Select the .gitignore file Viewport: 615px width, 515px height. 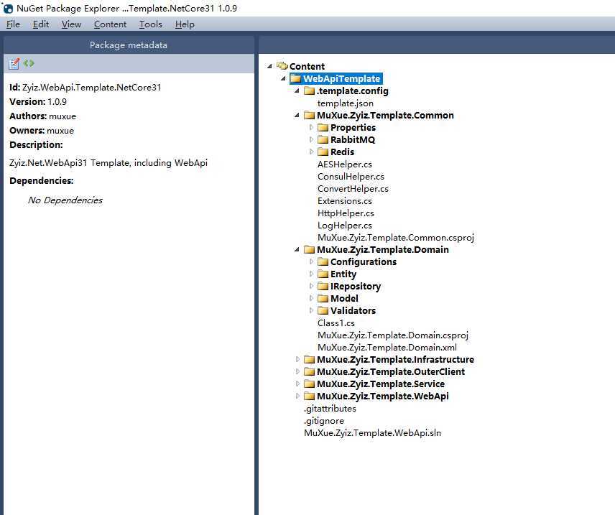[x=324, y=420]
